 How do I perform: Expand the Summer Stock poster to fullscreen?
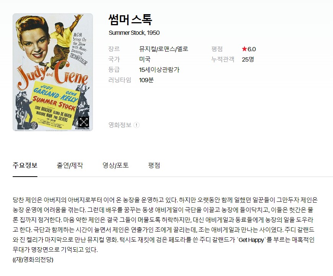coord(84,122)
